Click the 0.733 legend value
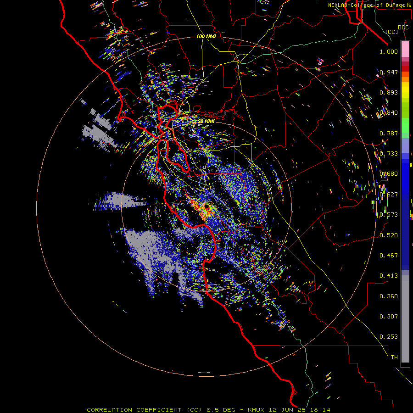413x413 pixels. (389, 153)
